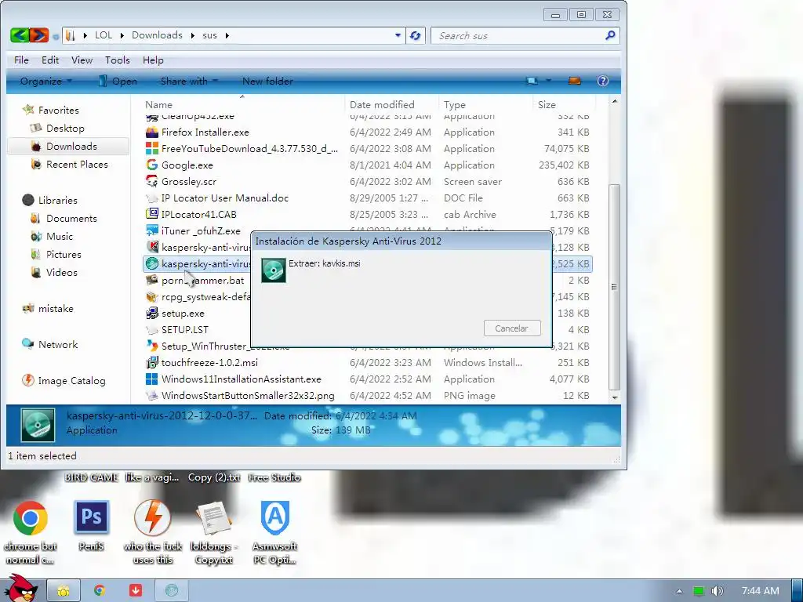803x602 pixels.
Task: Click the Search sus input field
Action: [519, 35]
